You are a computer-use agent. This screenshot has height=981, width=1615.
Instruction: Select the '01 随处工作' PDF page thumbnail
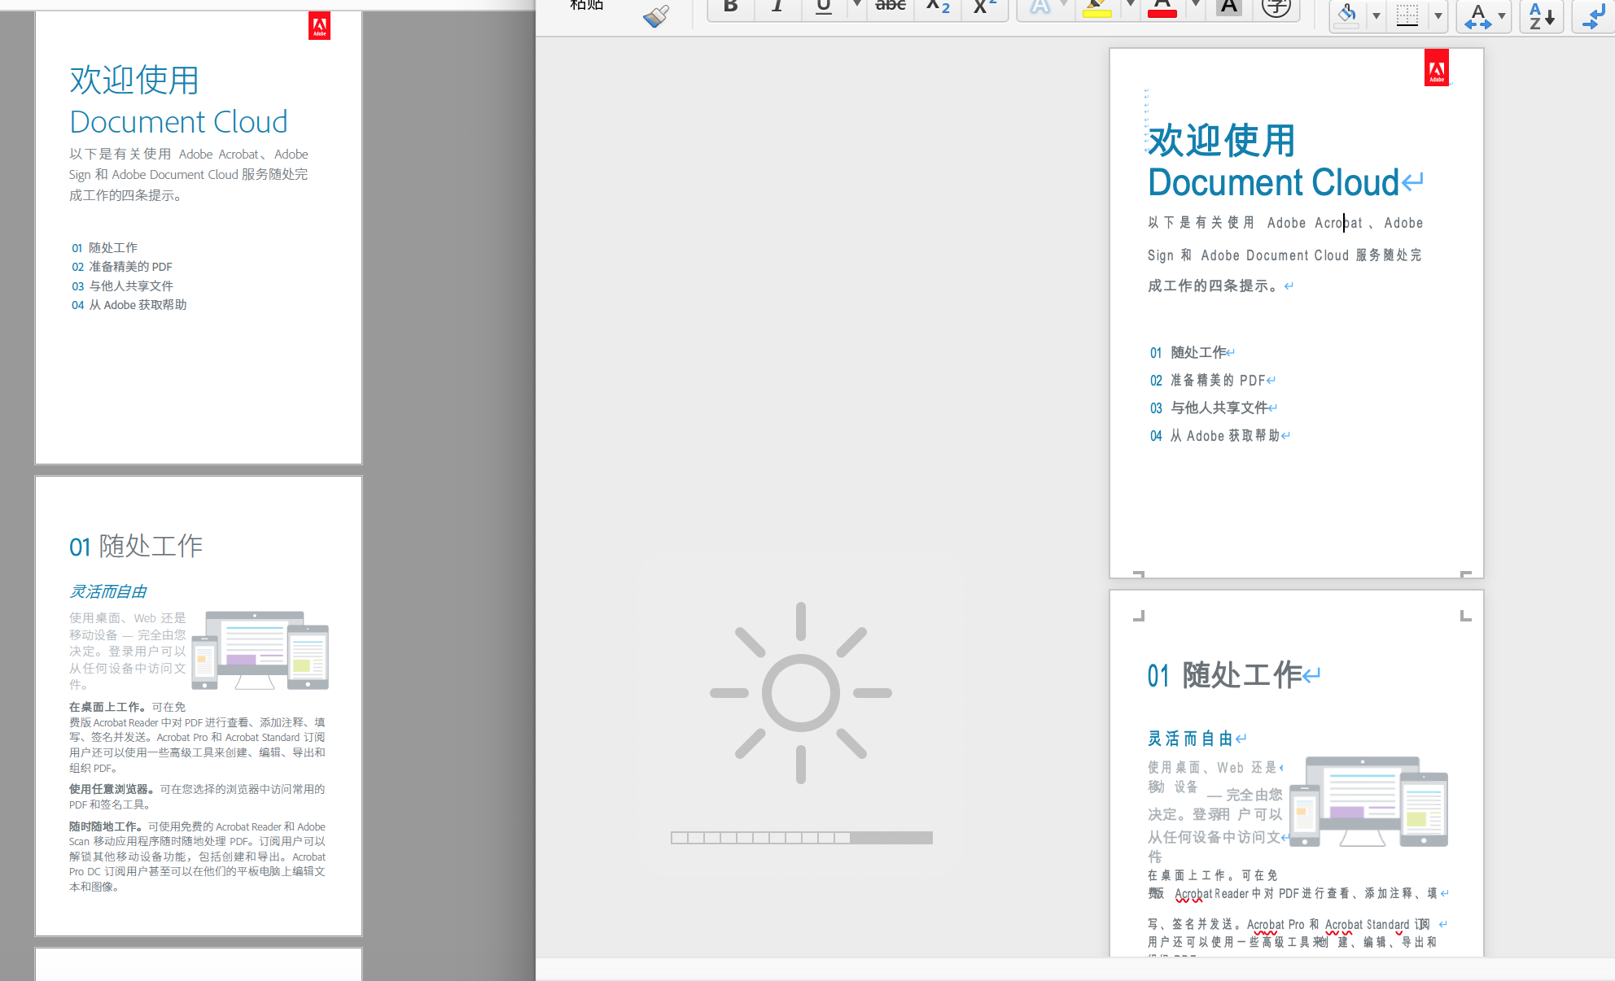point(199,706)
